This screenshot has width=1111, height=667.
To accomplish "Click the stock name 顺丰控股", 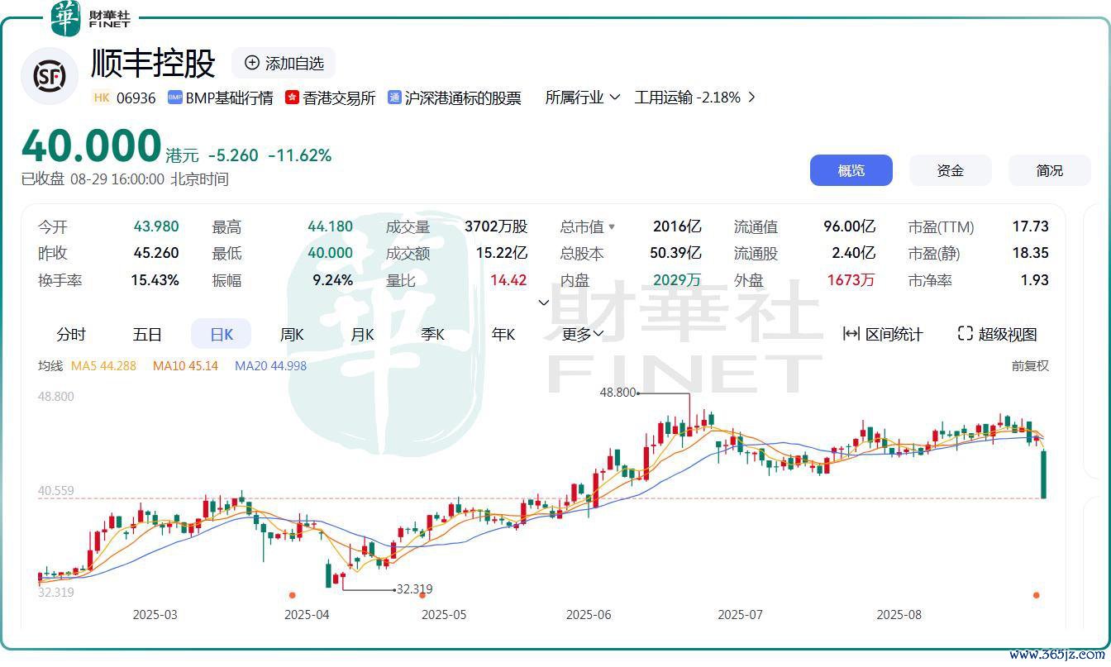I will [x=153, y=64].
